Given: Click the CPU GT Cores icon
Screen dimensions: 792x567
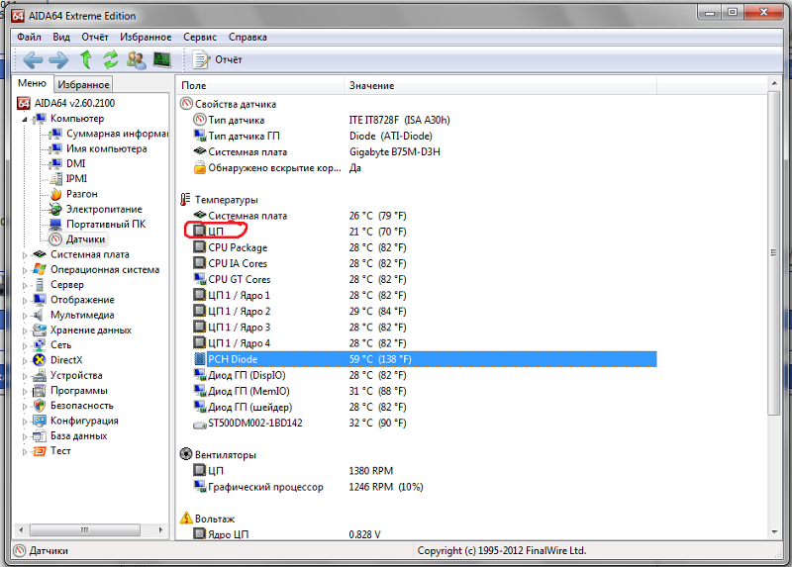Looking at the screenshot, I should [x=200, y=279].
